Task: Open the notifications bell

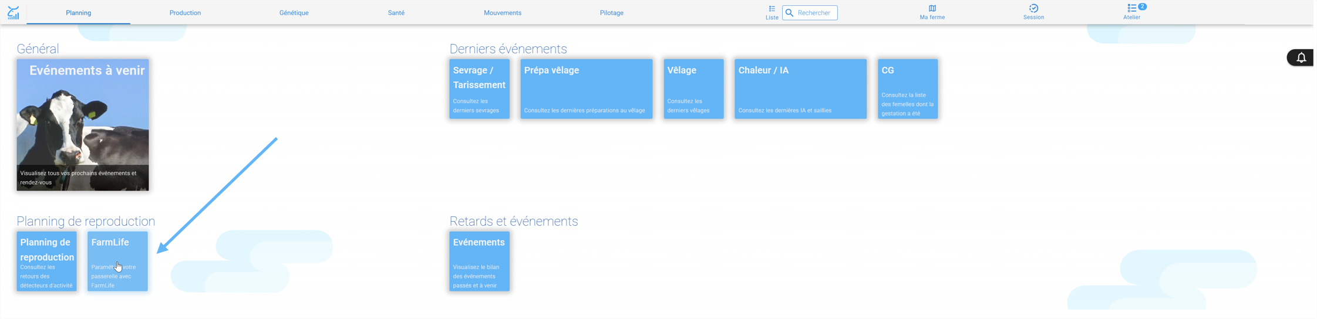Action: pos(1301,57)
